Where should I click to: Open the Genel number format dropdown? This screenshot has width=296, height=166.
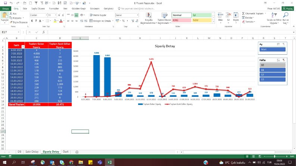(138, 15)
